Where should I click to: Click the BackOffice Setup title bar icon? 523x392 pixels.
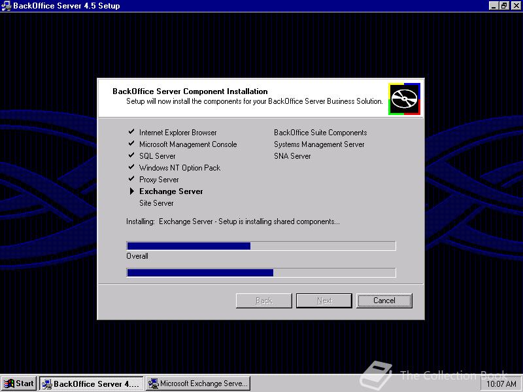coord(6,6)
